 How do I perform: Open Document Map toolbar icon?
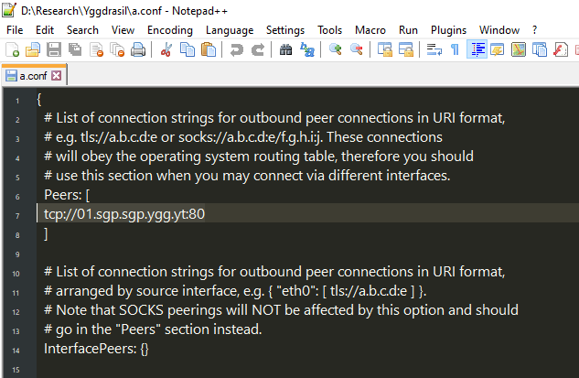pos(519,49)
